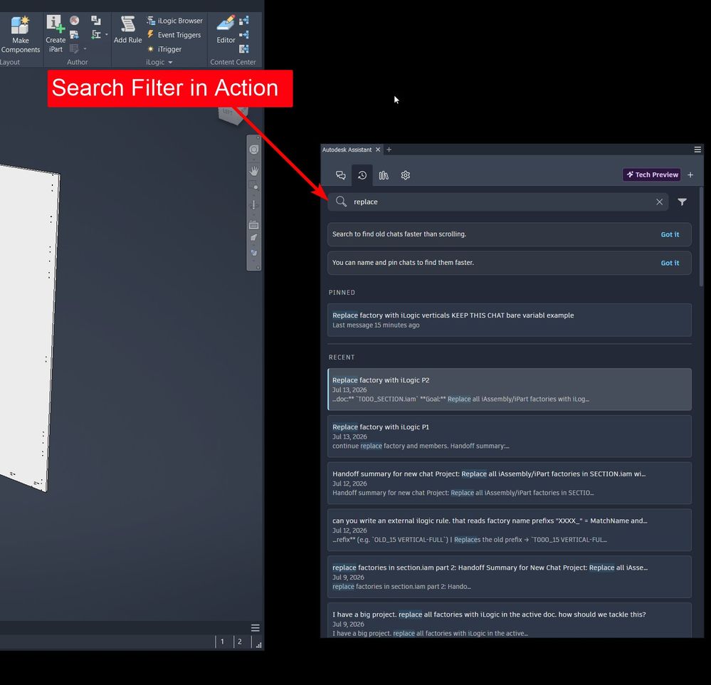Select the Zoom tool in navigation bar
The height and width of the screenshot is (685, 711).
254,186
